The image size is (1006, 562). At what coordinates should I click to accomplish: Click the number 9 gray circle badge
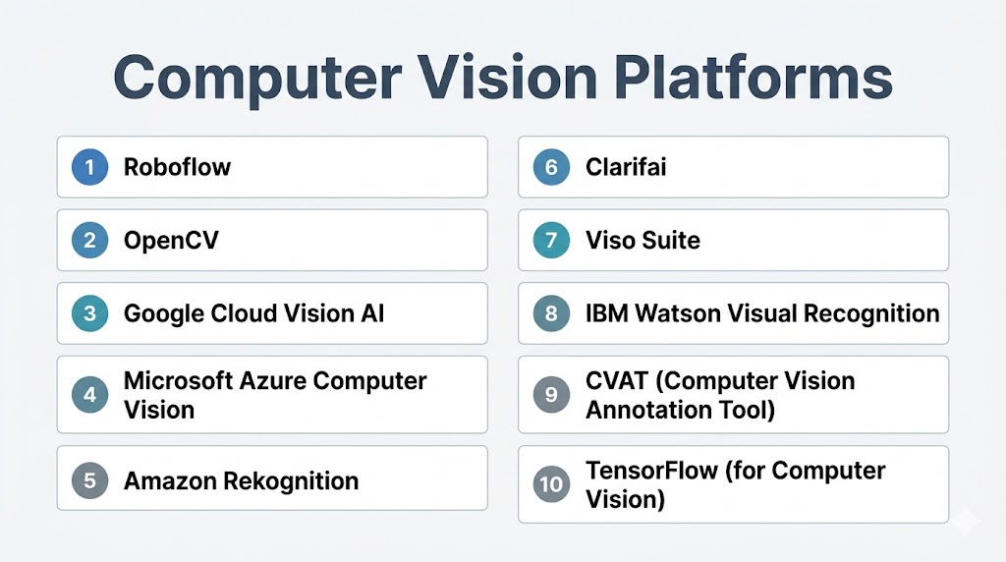(551, 395)
